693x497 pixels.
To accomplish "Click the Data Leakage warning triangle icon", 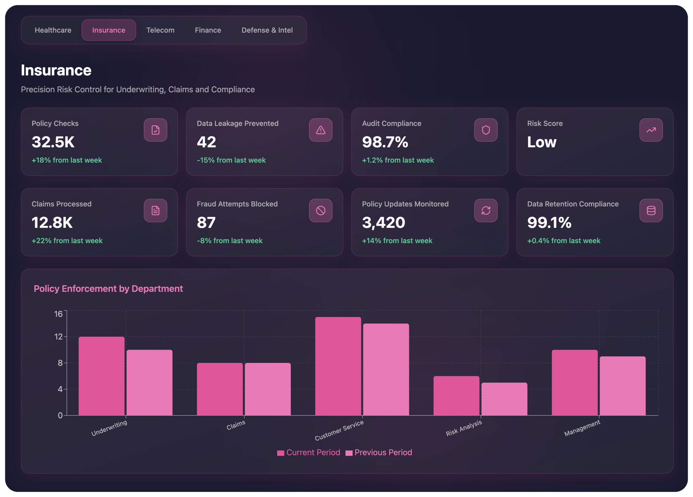I will click(x=321, y=130).
